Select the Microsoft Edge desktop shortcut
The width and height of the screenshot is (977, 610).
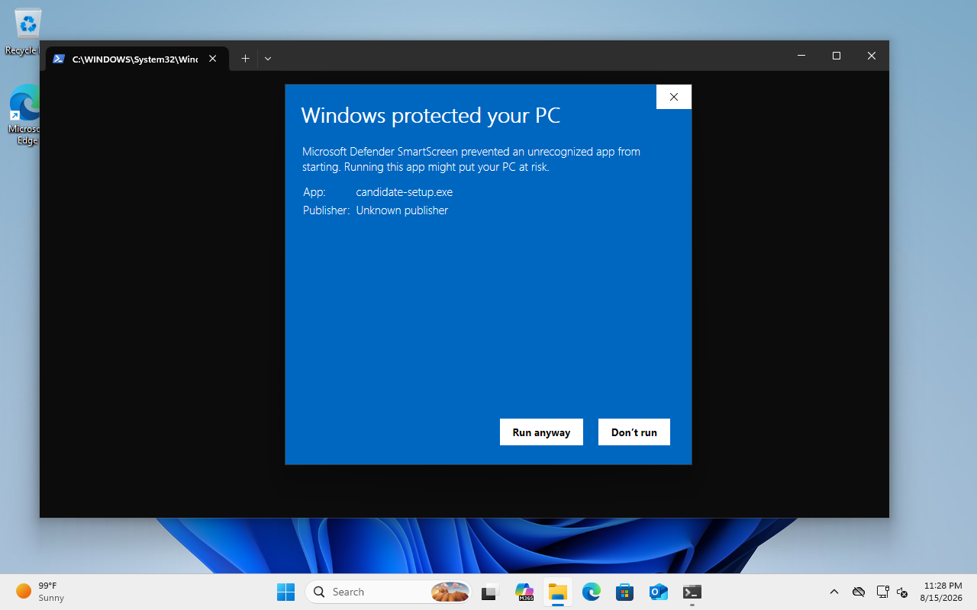[x=24, y=114]
